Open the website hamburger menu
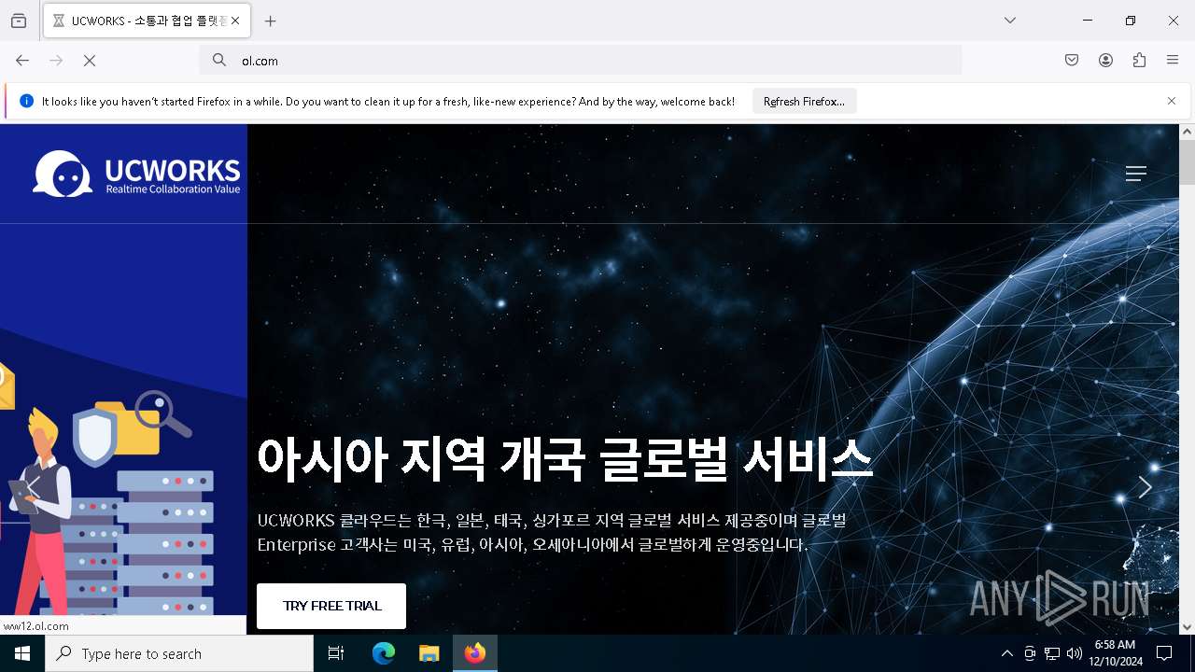 tap(1135, 174)
